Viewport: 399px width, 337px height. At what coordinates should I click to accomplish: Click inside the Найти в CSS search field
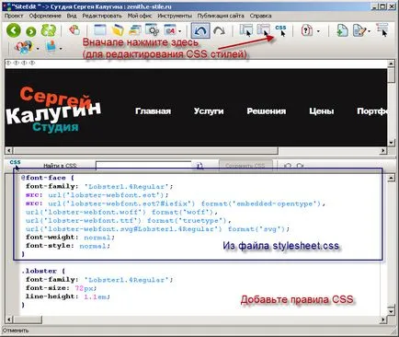[x=143, y=166]
